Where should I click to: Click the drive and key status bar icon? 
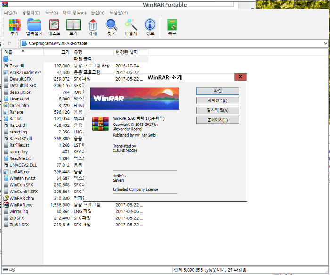coord(9,270)
